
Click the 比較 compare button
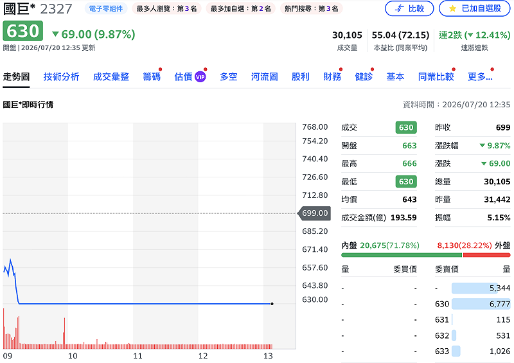[x=409, y=8]
